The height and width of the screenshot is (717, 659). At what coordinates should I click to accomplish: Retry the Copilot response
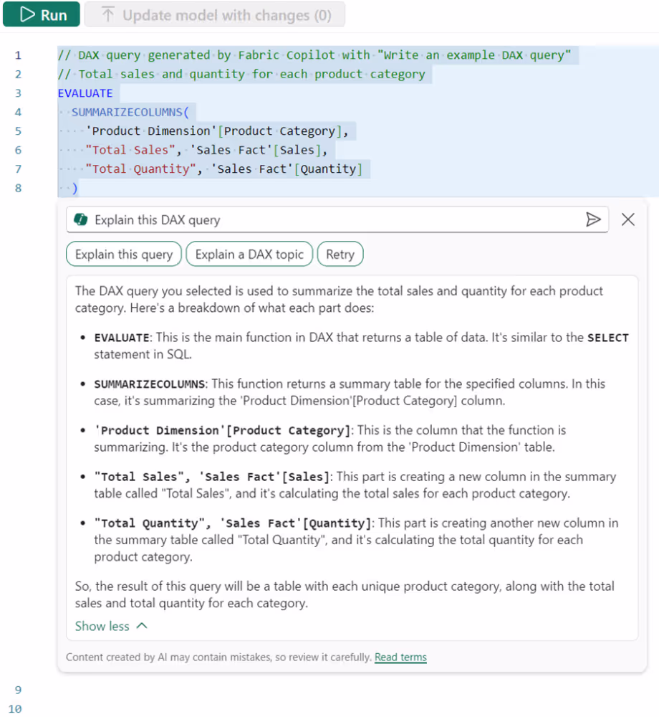click(340, 254)
